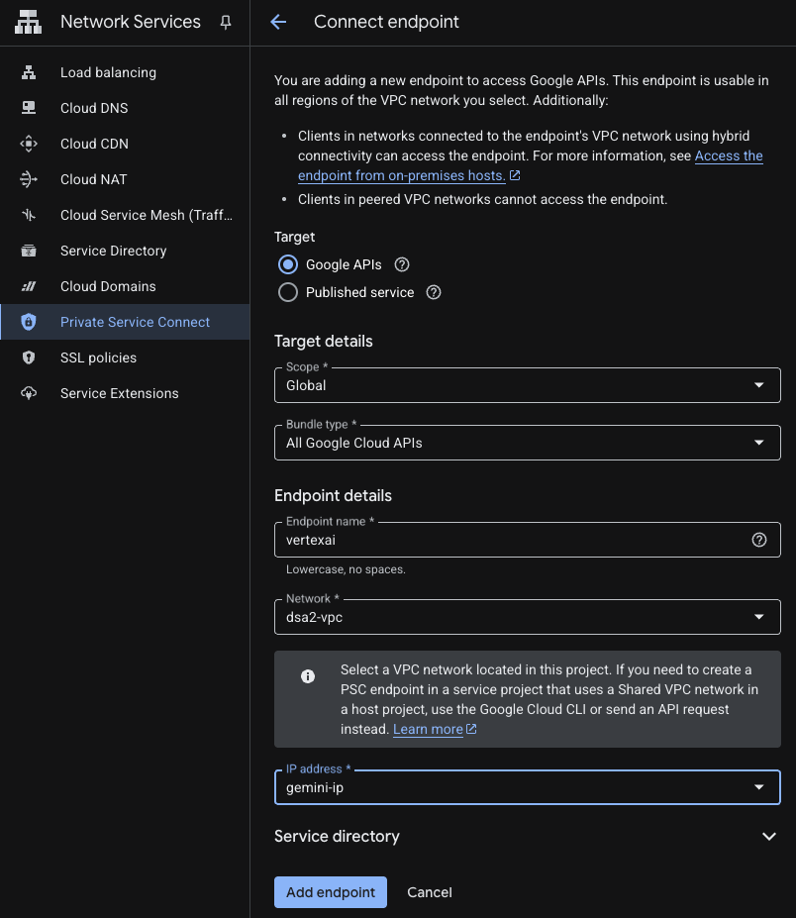Click the Cancel button
The height and width of the screenshot is (918, 796).
click(x=430, y=892)
